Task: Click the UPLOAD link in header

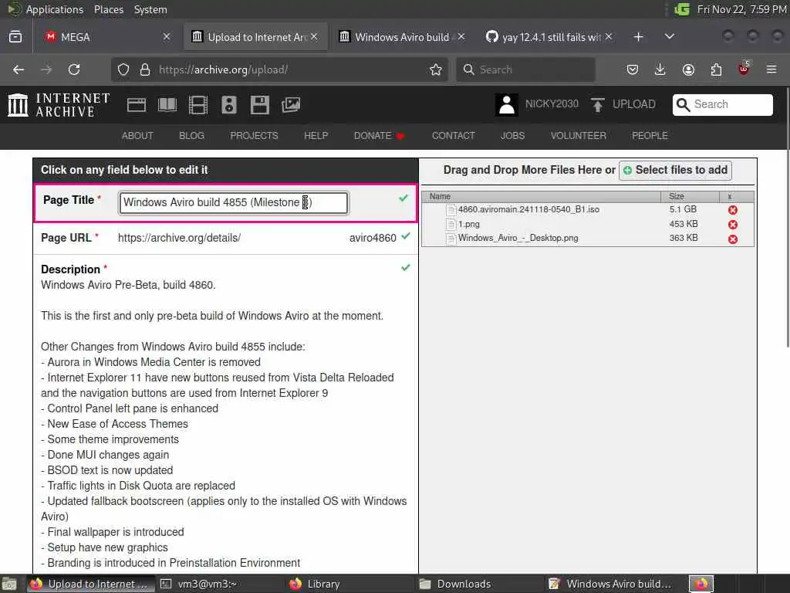Action: point(634,104)
